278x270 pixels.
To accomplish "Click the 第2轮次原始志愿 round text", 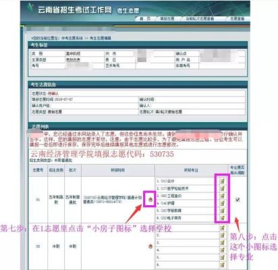I will click(x=169, y=111).
